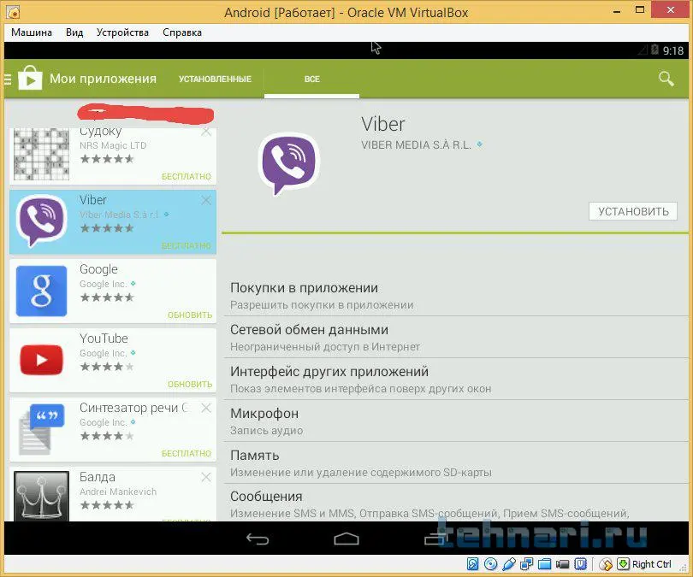Screen dimensions: 693x577
Task: Click БЕСПЛАТНО on the Судоку entry
Action: [x=186, y=176]
